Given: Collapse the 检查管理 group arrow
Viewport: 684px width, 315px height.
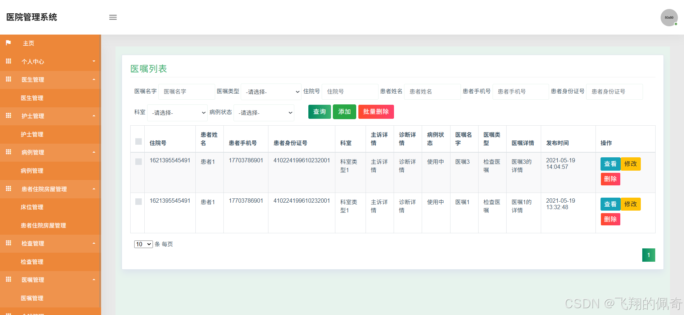Looking at the screenshot, I should point(94,243).
